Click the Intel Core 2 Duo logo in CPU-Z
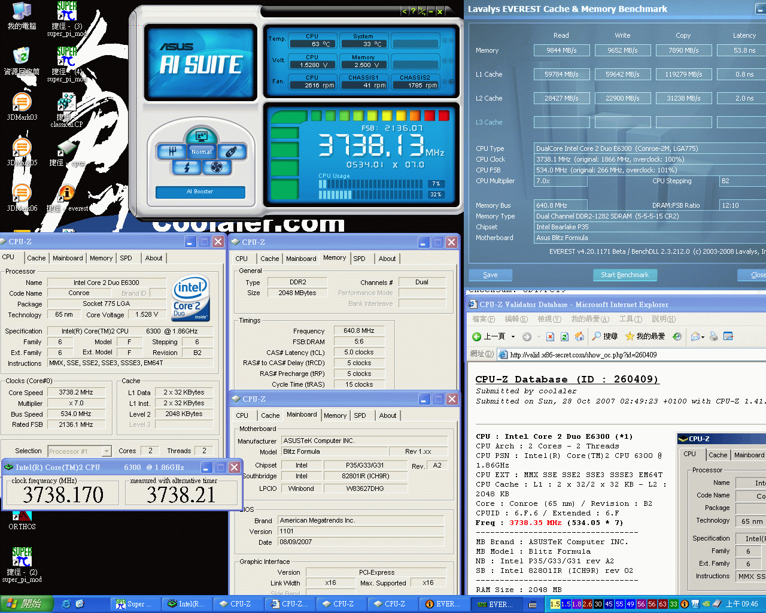 [x=191, y=298]
